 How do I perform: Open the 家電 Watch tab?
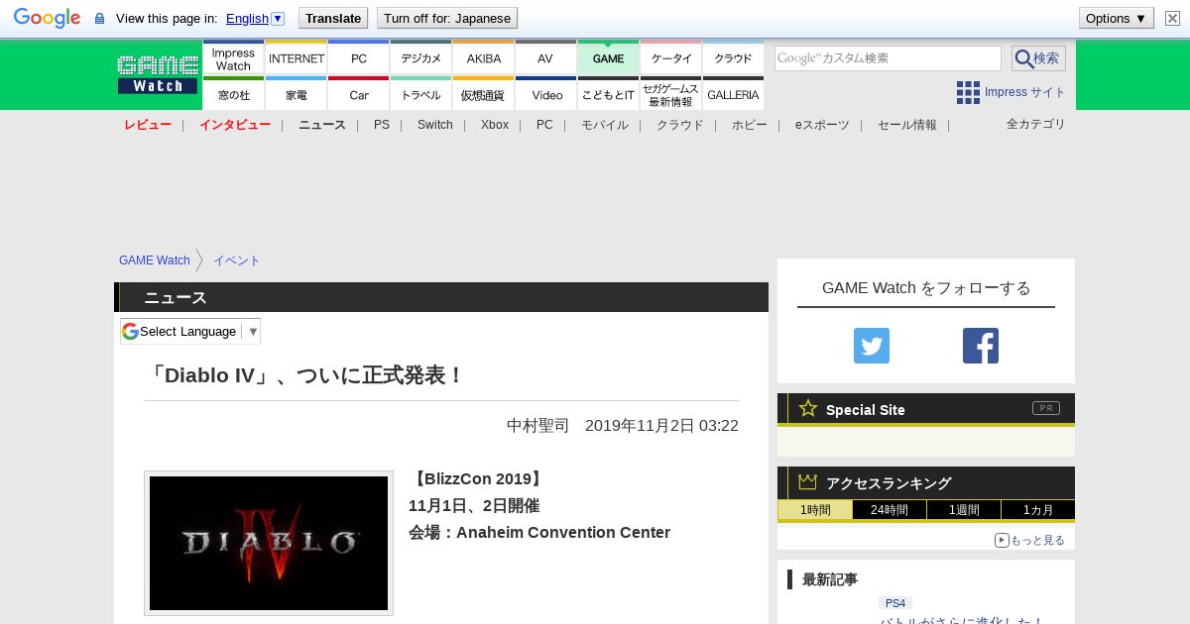297,94
